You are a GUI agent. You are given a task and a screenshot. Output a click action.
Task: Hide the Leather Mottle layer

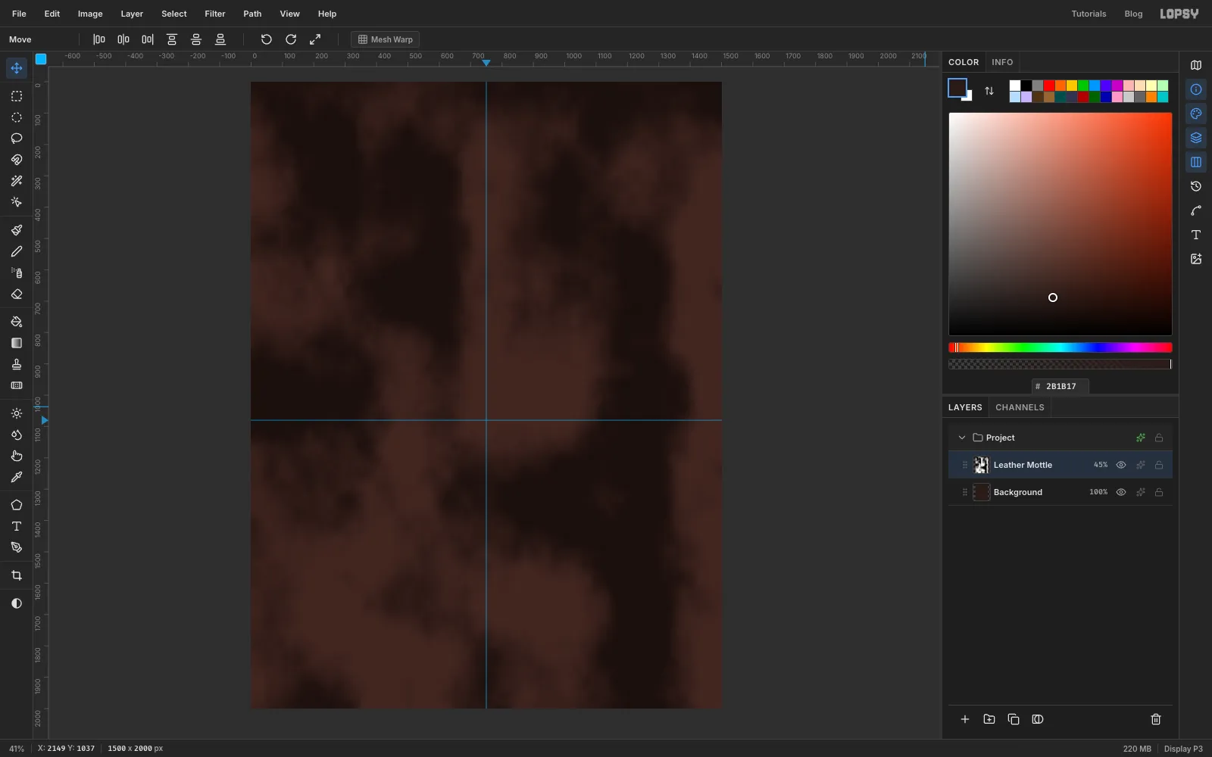click(x=1121, y=465)
